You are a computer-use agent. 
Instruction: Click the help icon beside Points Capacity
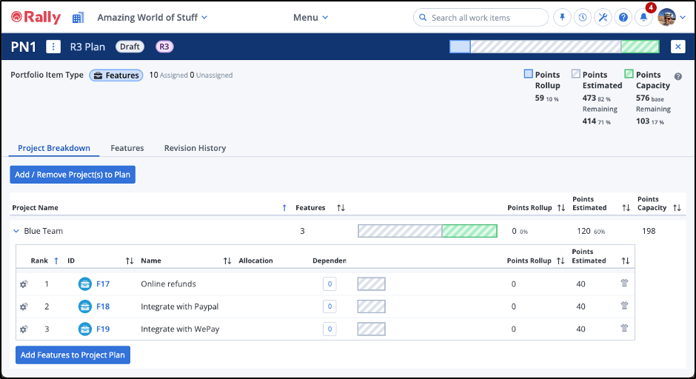tap(677, 76)
